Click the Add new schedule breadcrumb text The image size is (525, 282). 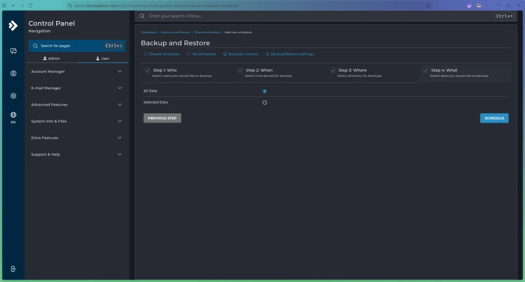[238, 32]
